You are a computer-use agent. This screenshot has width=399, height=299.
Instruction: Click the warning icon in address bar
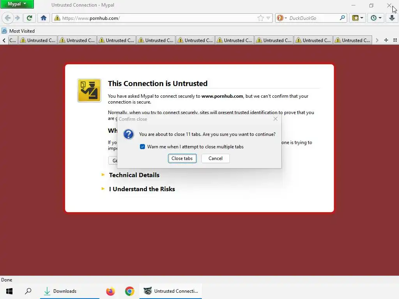coord(57,18)
